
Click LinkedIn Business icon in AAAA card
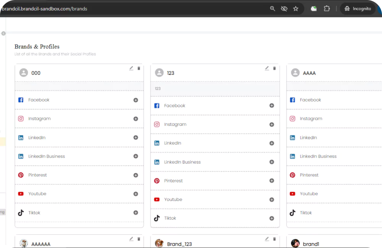coord(292,156)
